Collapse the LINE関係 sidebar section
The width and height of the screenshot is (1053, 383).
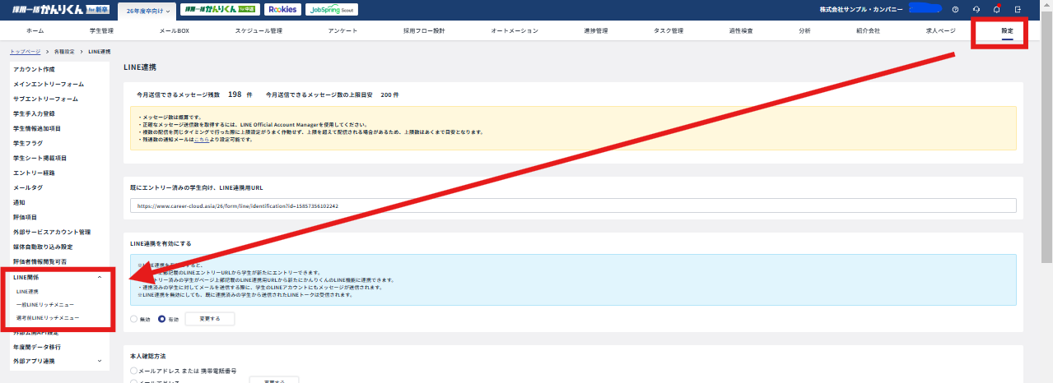click(100, 277)
